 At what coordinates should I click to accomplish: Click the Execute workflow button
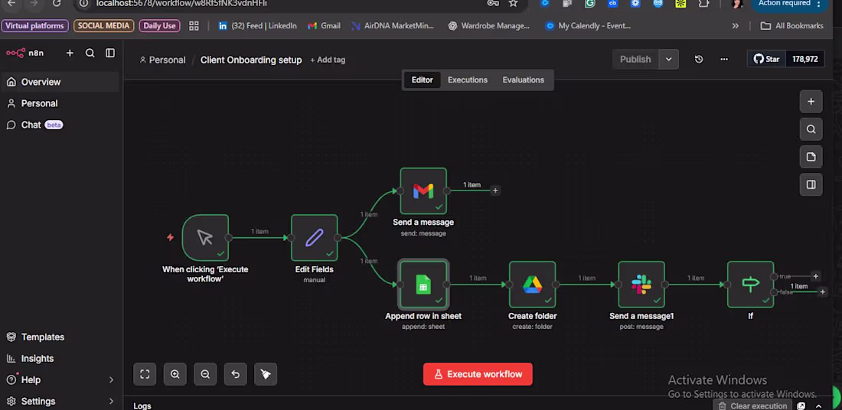point(478,374)
